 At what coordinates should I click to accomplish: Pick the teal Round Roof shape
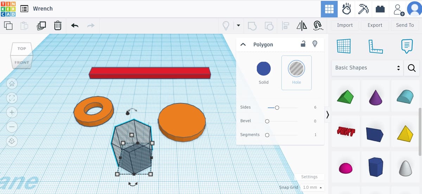pyautogui.click(x=405, y=96)
